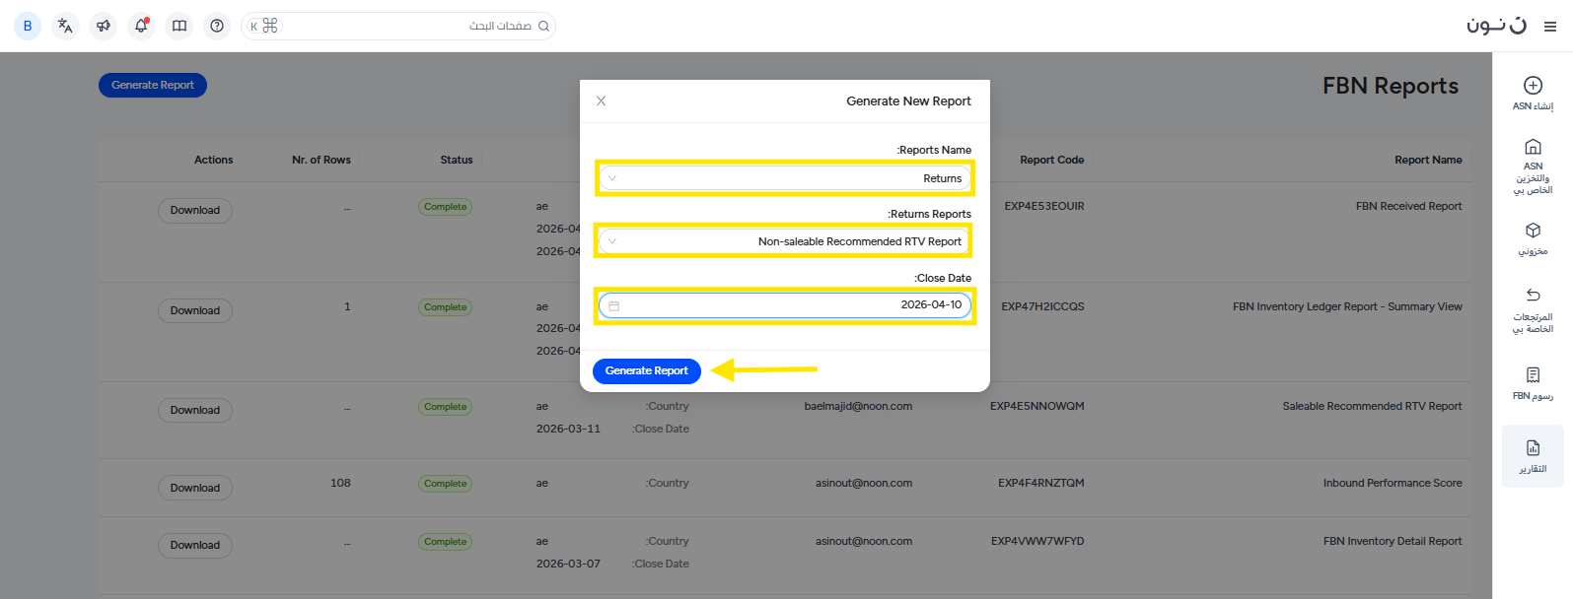Open the returns sidebar item
This screenshot has width=1573, height=599.
click(1533, 308)
